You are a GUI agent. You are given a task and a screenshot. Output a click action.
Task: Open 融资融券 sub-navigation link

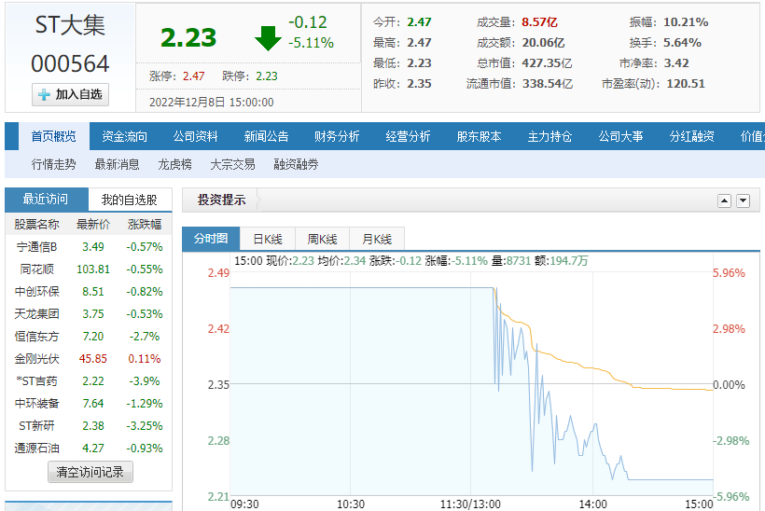click(296, 164)
